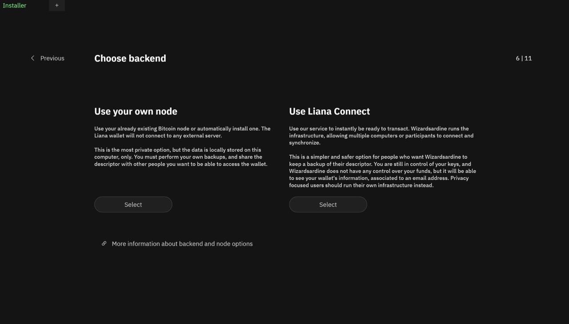Go back via the Previous label
The width and height of the screenshot is (569, 324).
pos(52,58)
